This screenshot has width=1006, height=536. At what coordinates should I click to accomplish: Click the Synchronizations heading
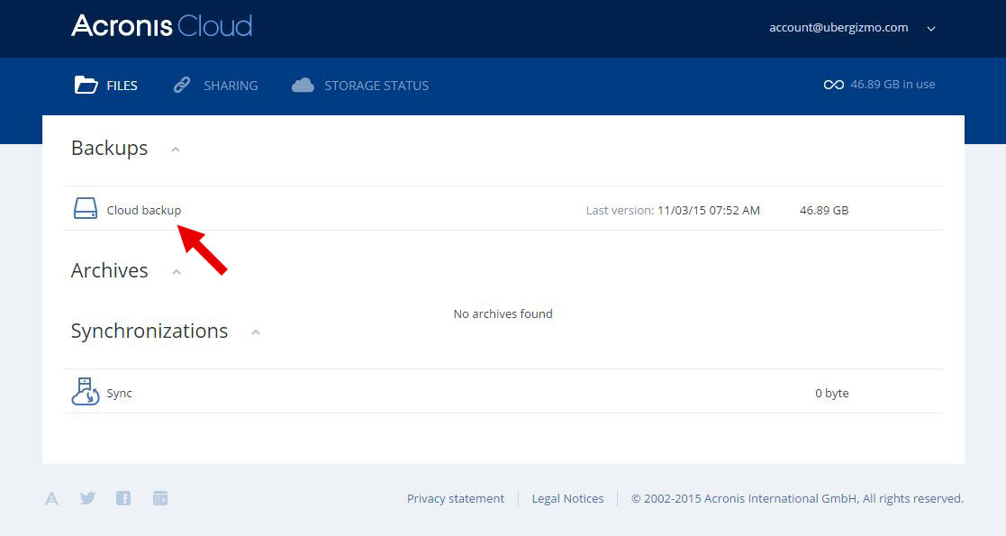(x=150, y=332)
